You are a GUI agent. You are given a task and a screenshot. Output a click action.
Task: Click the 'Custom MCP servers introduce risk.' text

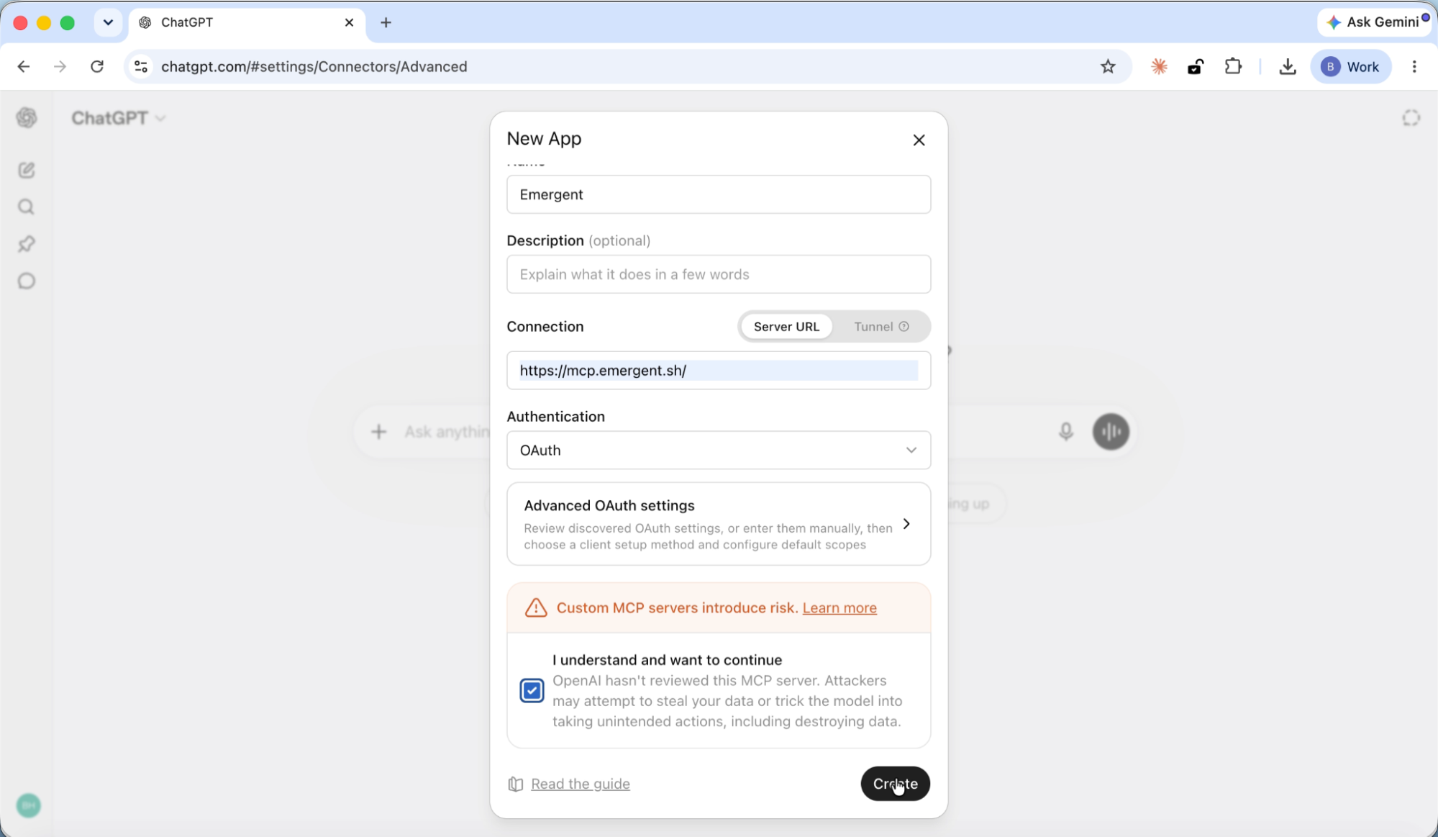pyautogui.click(x=677, y=608)
